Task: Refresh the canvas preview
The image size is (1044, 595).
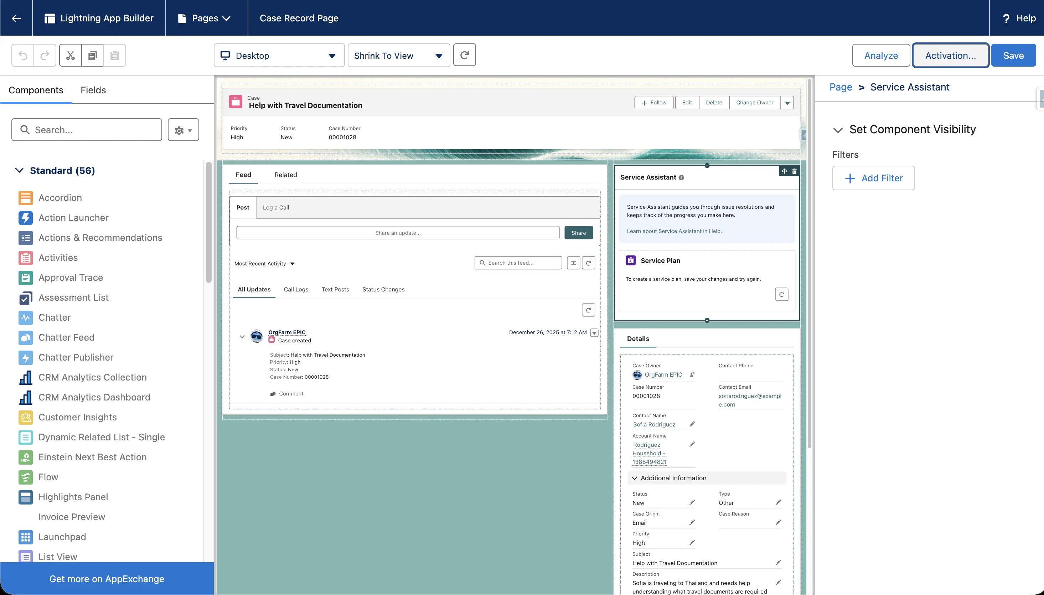Action: coord(465,55)
